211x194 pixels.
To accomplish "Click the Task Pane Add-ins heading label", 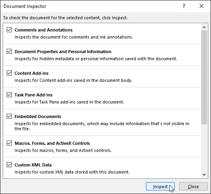I will 33,95.
